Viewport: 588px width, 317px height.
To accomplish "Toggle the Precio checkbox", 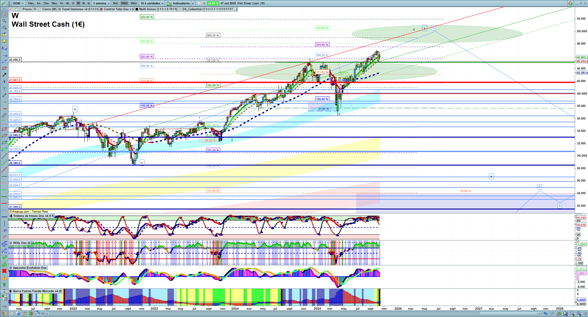I will (x=20, y=9).
